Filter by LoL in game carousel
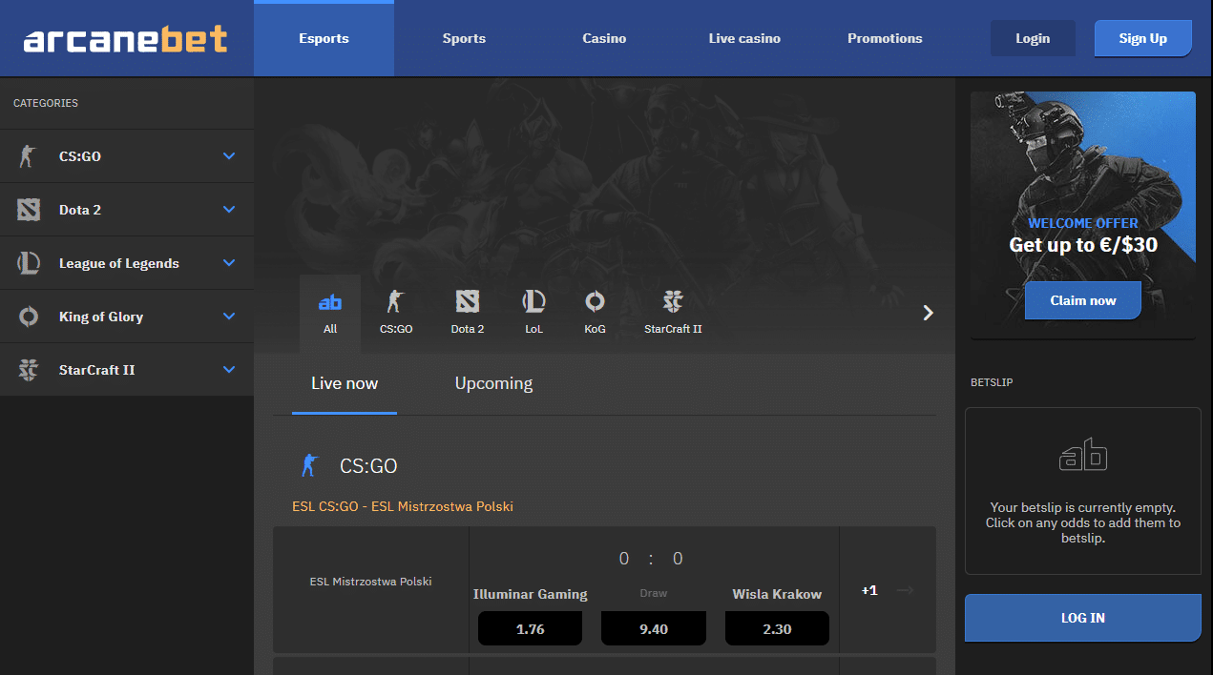Screen dimensions: 1213x675 pos(533,313)
